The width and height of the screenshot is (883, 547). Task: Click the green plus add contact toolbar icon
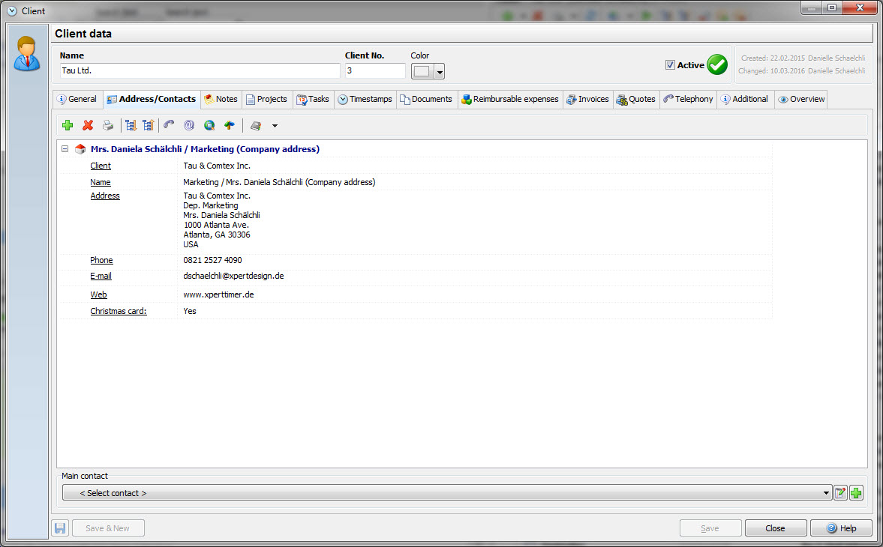coord(68,126)
